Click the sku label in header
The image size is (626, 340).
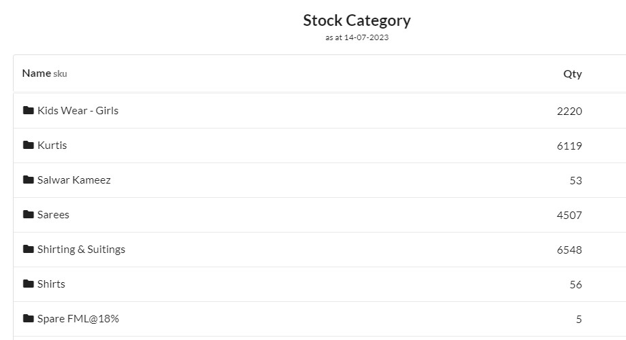point(61,74)
